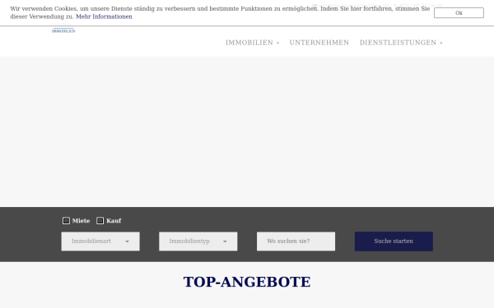Open the Mehr Informationen cookie link
Image resolution: width=494 pixels, height=308 pixels.
[104, 16]
